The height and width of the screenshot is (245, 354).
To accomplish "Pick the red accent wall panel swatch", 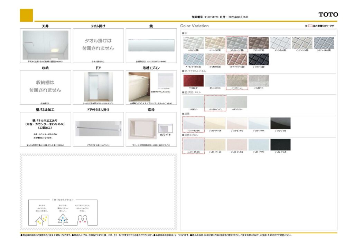I will point(193,81).
